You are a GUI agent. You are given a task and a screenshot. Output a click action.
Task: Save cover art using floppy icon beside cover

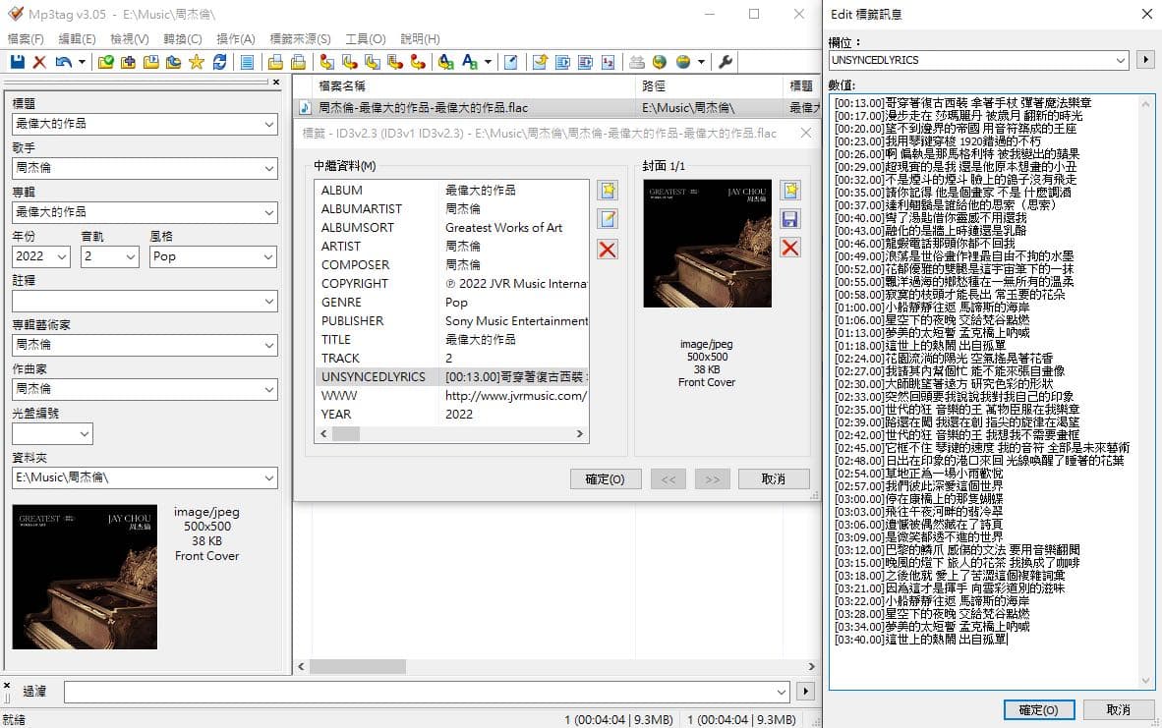click(789, 219)
